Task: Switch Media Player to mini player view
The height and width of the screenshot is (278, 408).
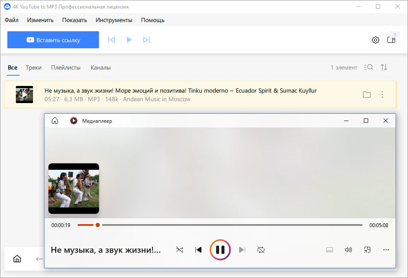Action: [x=367, y=250]
